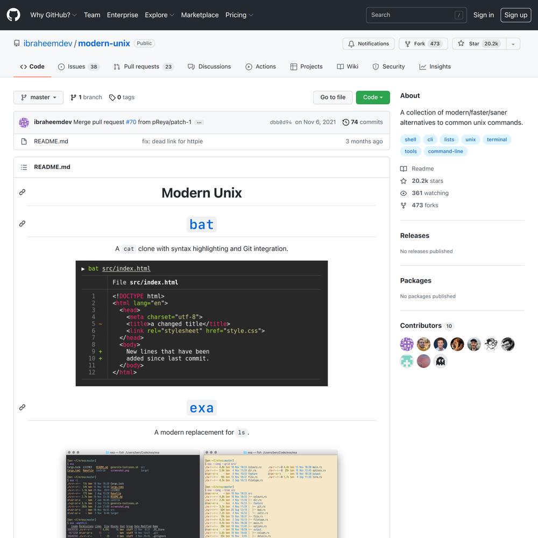Click the Fork button
538x538 pixels.
[423, 44]
